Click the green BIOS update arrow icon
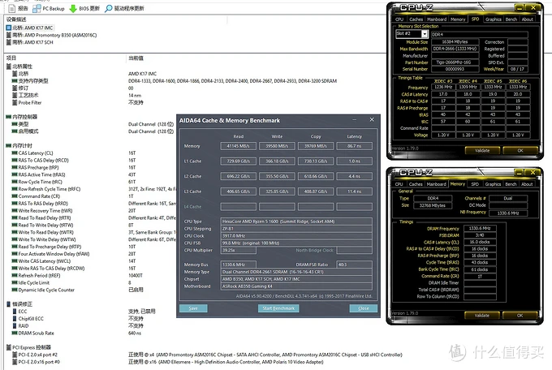 coord(74,8)
